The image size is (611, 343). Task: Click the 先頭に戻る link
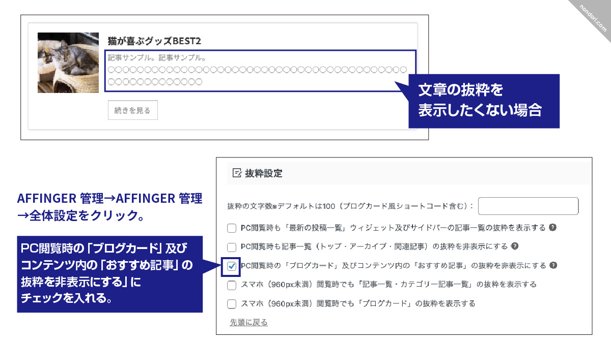248,322
